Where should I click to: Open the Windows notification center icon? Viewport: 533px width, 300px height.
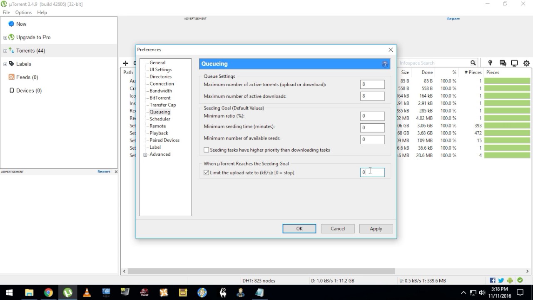pyautogui.click(x=521, y=292)
